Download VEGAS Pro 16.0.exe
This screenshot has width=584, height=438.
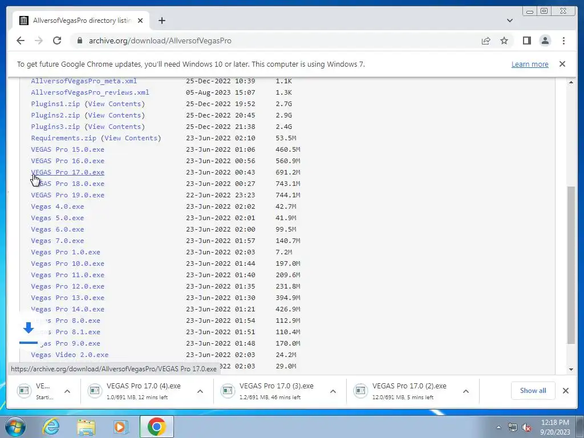[67, 161]
